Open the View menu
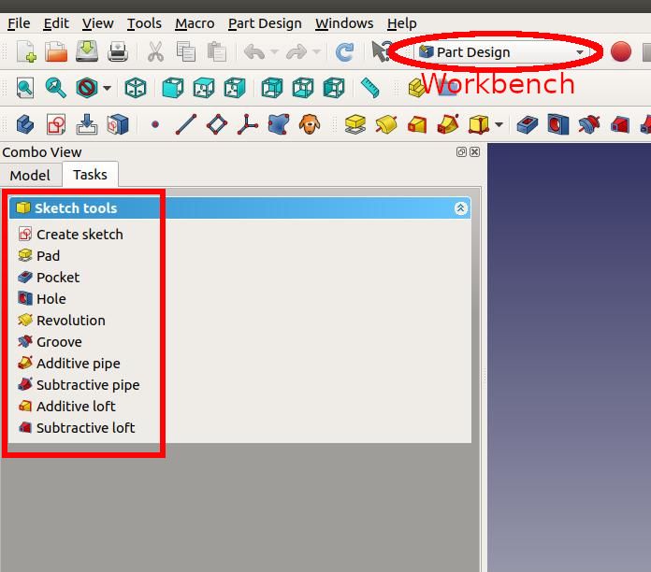651x572 pixels. click(97, 23)
